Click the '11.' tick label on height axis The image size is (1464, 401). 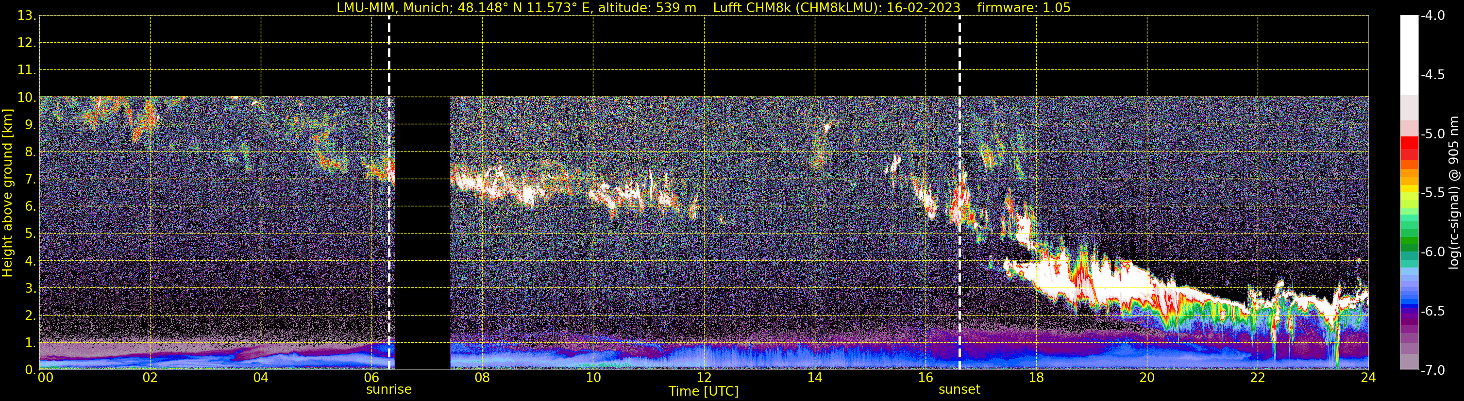tap(27, 70)
